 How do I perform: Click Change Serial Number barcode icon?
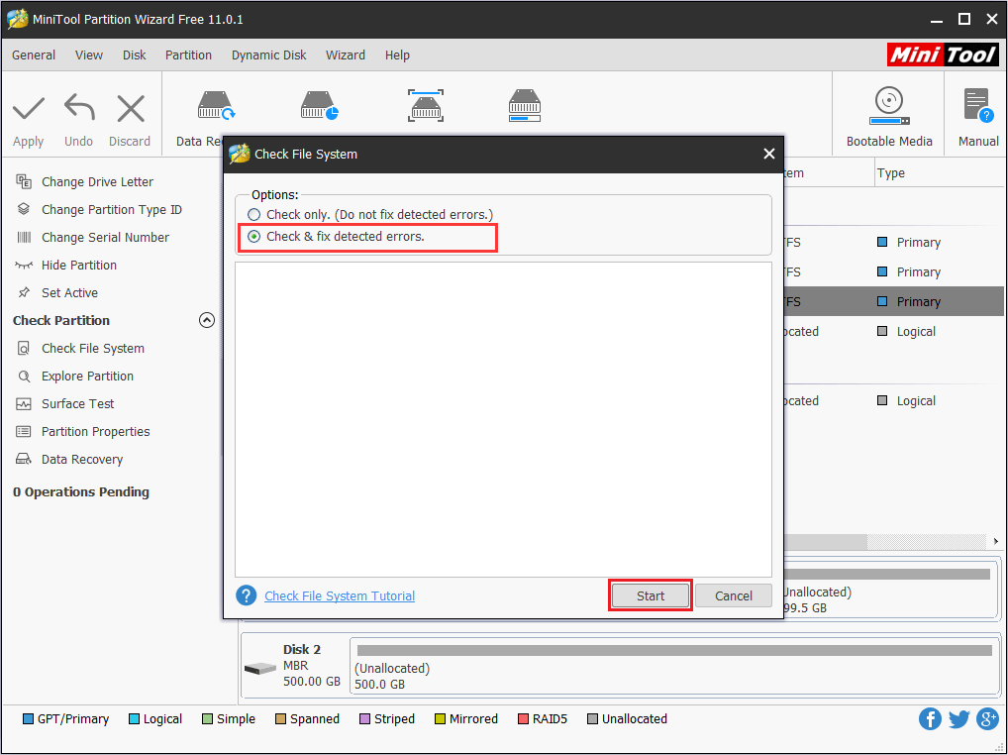(24, 238)
